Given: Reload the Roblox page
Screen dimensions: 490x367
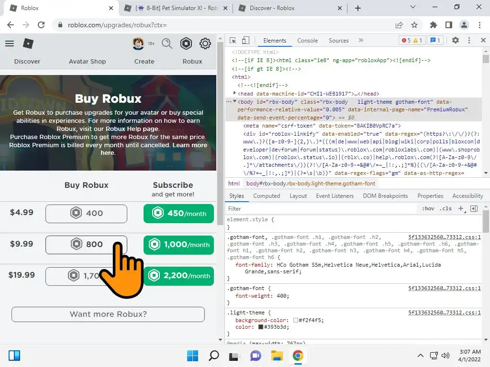Looking at the screenshot, I should [41, 25].
